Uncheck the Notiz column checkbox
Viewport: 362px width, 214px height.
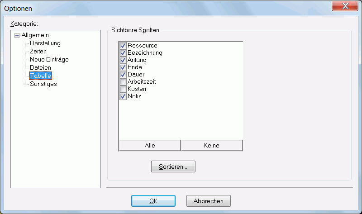point(123,96)
